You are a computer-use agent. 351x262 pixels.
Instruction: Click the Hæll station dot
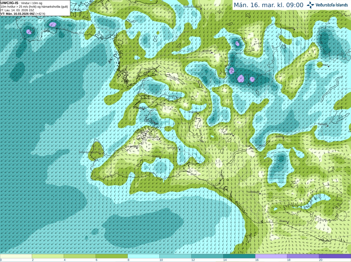[251, 148]
